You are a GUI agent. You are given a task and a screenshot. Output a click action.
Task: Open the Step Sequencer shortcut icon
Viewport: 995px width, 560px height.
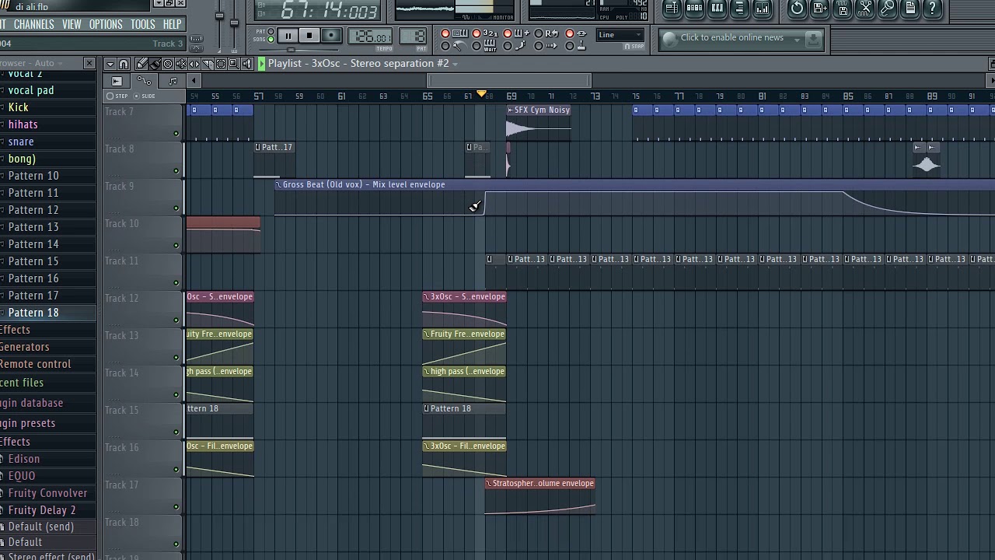[x=694, y=9]
